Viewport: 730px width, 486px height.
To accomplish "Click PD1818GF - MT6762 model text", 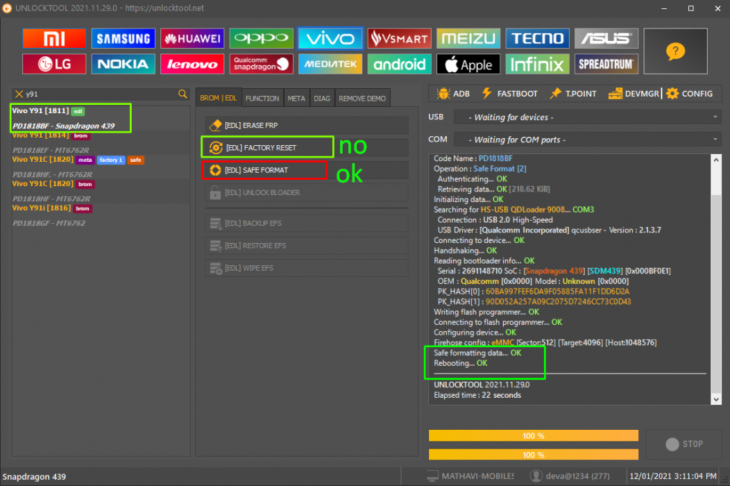I will pyautogui.click(x=49, y=223).
